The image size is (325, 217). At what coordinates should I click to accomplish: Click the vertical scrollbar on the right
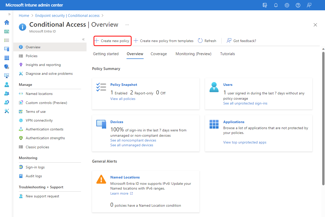(323, 118)
